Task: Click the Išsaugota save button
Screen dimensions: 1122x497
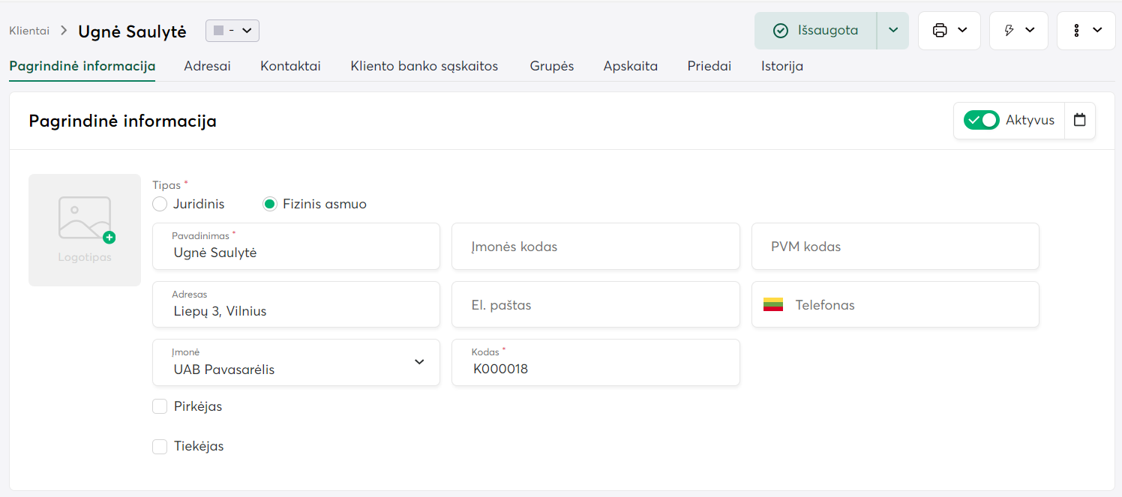Action: 816,31
